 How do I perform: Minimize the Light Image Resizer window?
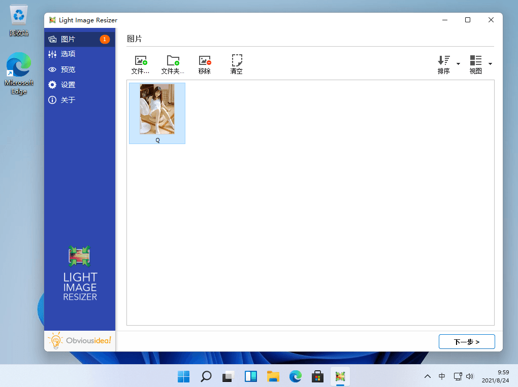(445, 20)
